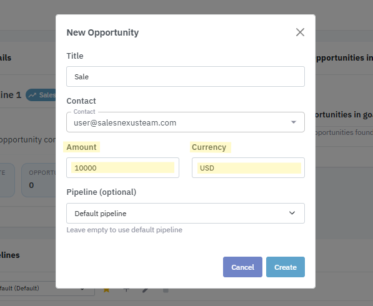Select the contact email user@salesnexusteam.com
The width and height of the screenshot is (373, 306).
click(125, 122)
